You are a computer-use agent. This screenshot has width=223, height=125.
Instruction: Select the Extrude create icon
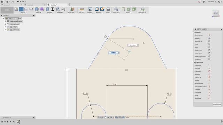click(37, 9)
